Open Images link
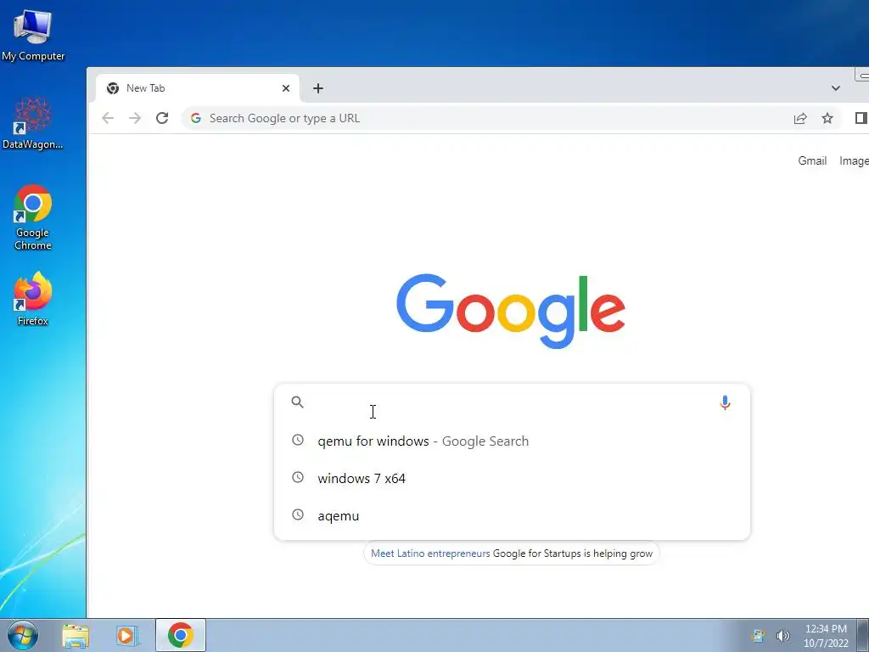The width and height of the screenshot is (869, 652). pos(854,160)
